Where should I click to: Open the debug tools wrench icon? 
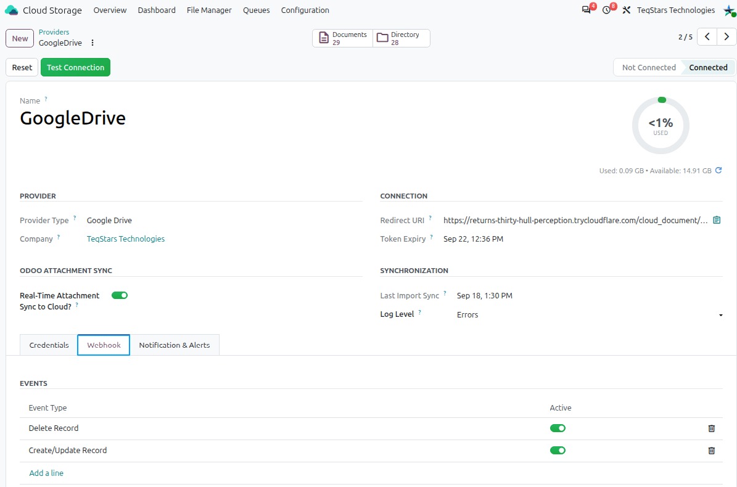pos(626,10)
